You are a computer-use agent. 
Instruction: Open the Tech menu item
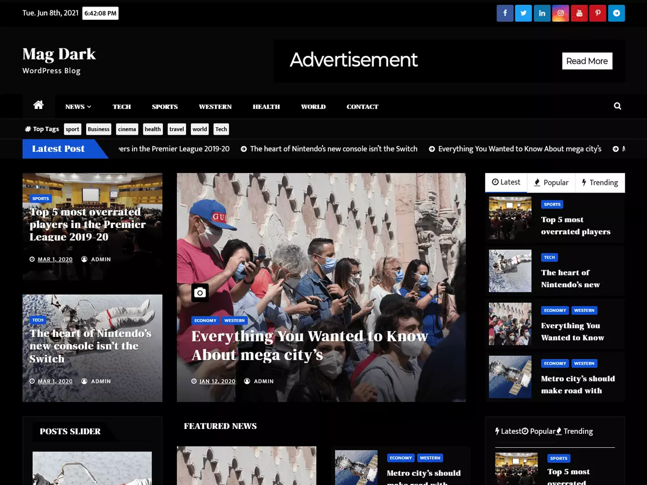[122, 107]
